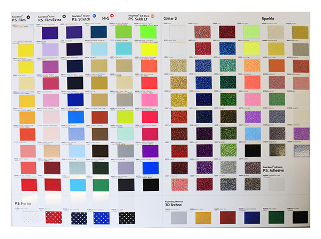Image resolution: width=321 pixels, height=239 pixels.
Task: Click the blue circle icon beside P.S. Stretch
Action: click(x=94, y=16)
